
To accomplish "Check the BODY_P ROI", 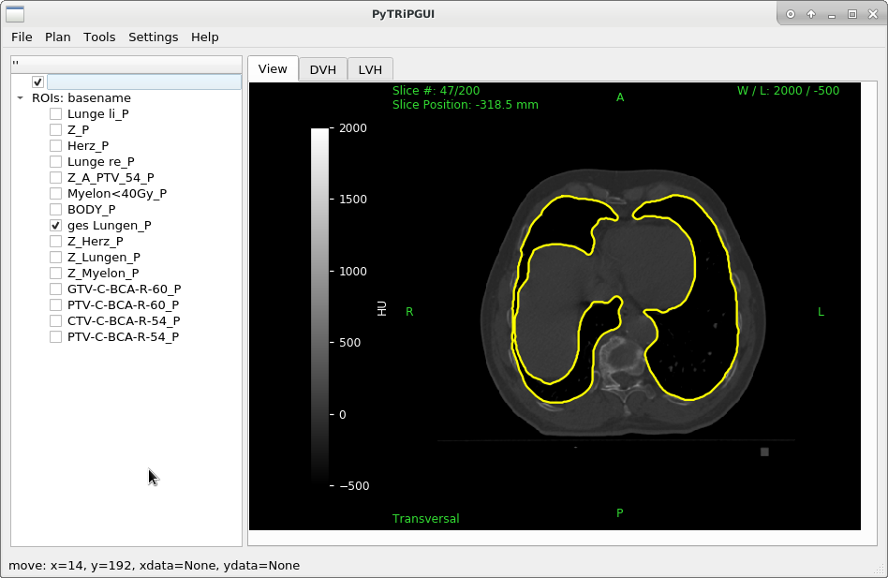I will coord(55,209).
